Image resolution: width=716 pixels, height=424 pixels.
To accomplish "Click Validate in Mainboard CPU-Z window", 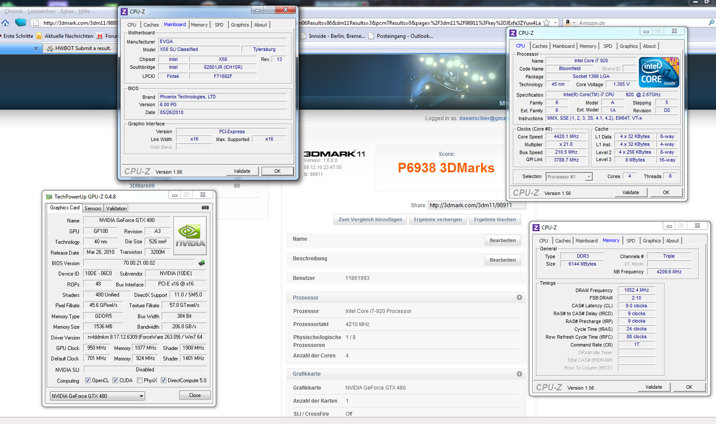I will tap(242, 171).
